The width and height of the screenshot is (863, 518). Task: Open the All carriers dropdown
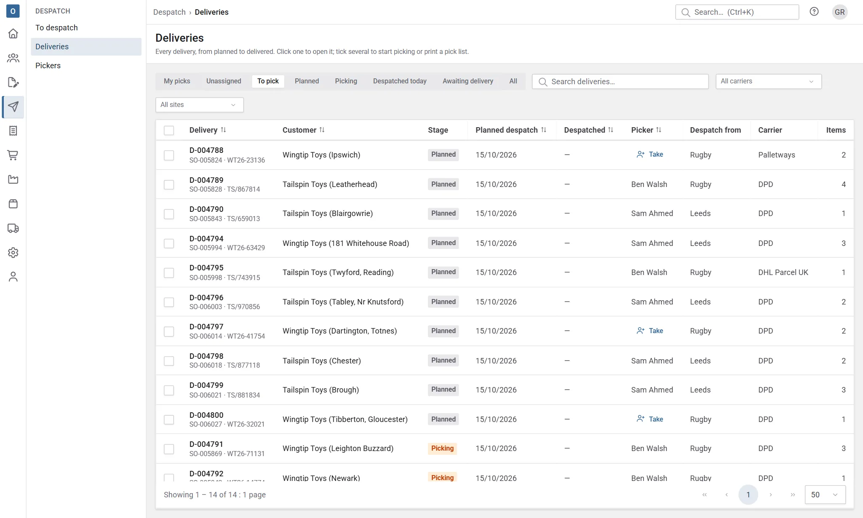click(x=768, y=81)
